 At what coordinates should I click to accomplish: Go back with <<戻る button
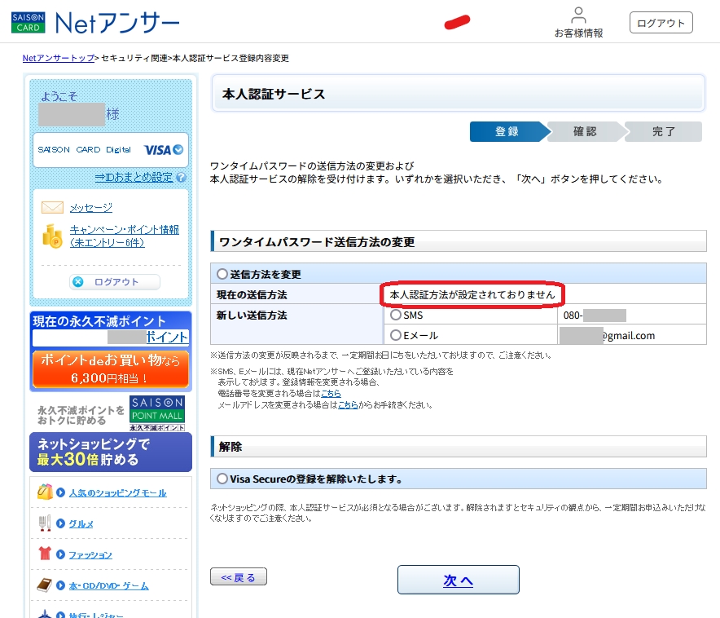click(239, 577)
